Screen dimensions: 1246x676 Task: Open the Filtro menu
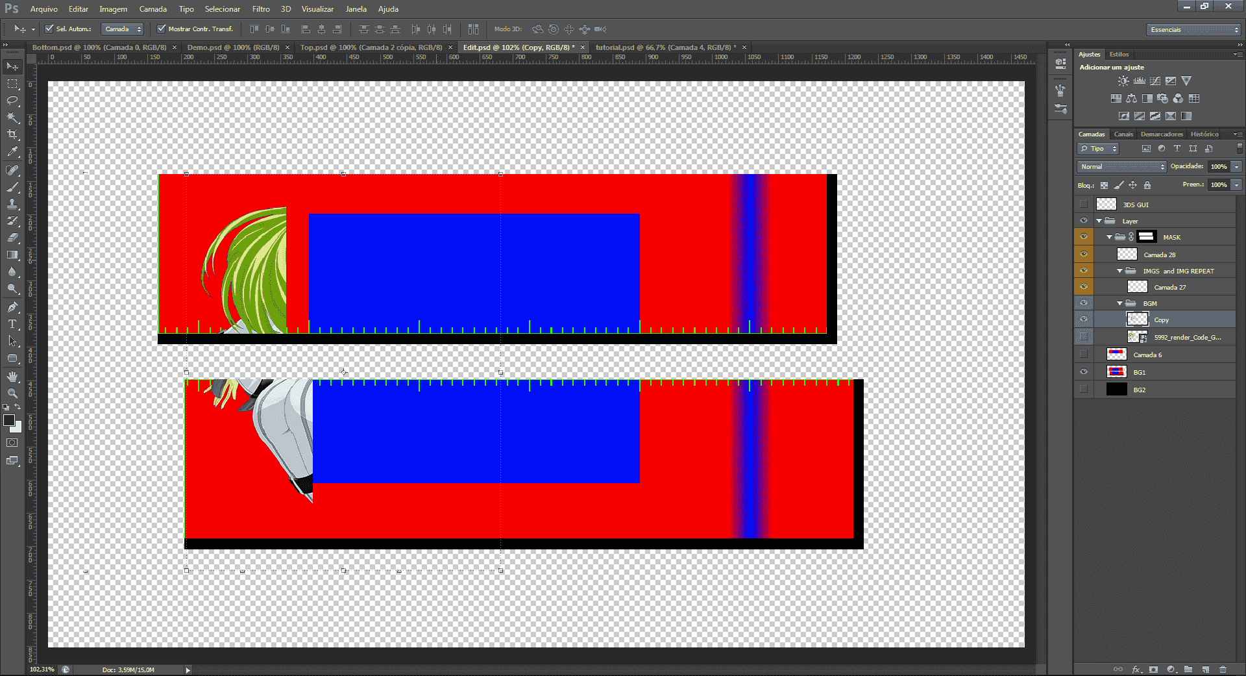tap(261, 9)
